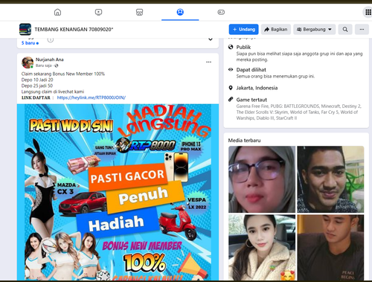Click the Bagikan share button
Screen dimensions: 372x282
[x=276, y=29]
